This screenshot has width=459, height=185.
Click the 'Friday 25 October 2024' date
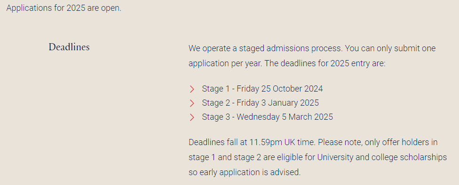pos(279,89)
